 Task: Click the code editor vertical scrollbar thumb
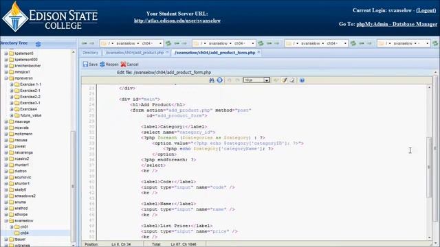click(x=429, y=167)
